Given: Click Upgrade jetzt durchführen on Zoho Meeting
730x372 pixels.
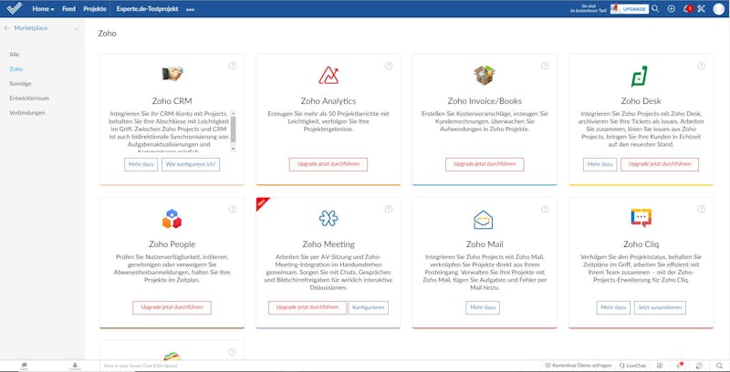Looking at the screenshot, I should click(x=308, y=308).
